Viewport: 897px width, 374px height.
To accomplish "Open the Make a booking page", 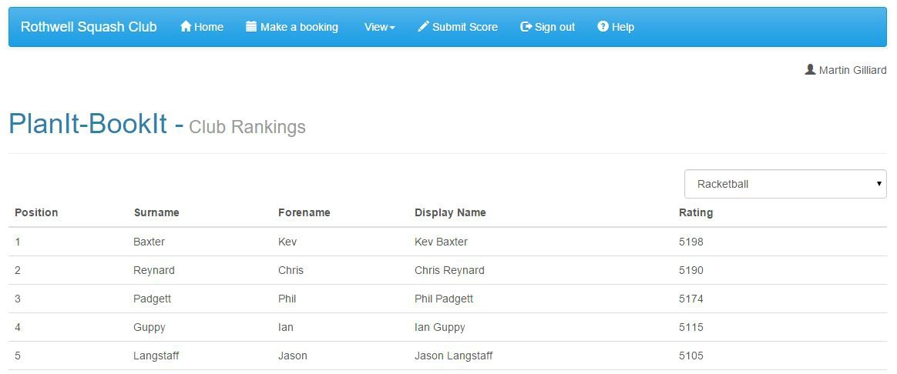I will click(x=299, y=27).
